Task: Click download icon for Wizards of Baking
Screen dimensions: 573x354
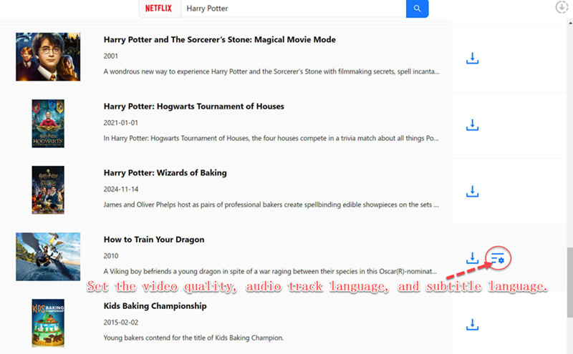Action: pyautogui.click(x=472, y=191)
